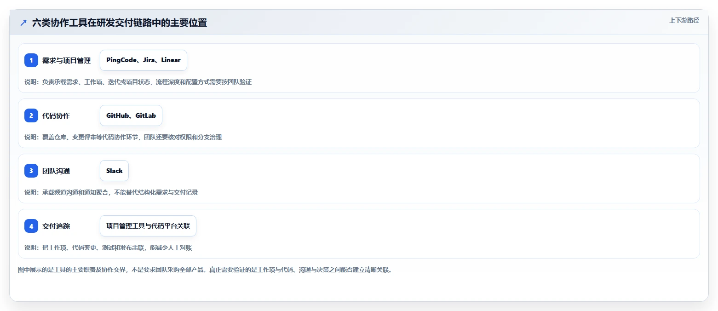Viewport: 718px width, 311px height.
Task: Click the 代码协作 heading
Action: (x=56, y=115)
